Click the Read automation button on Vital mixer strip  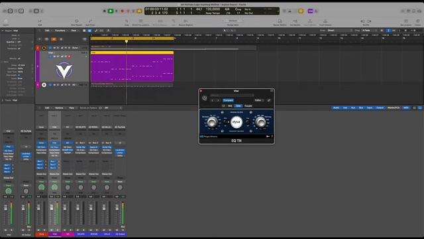[54, 181]
